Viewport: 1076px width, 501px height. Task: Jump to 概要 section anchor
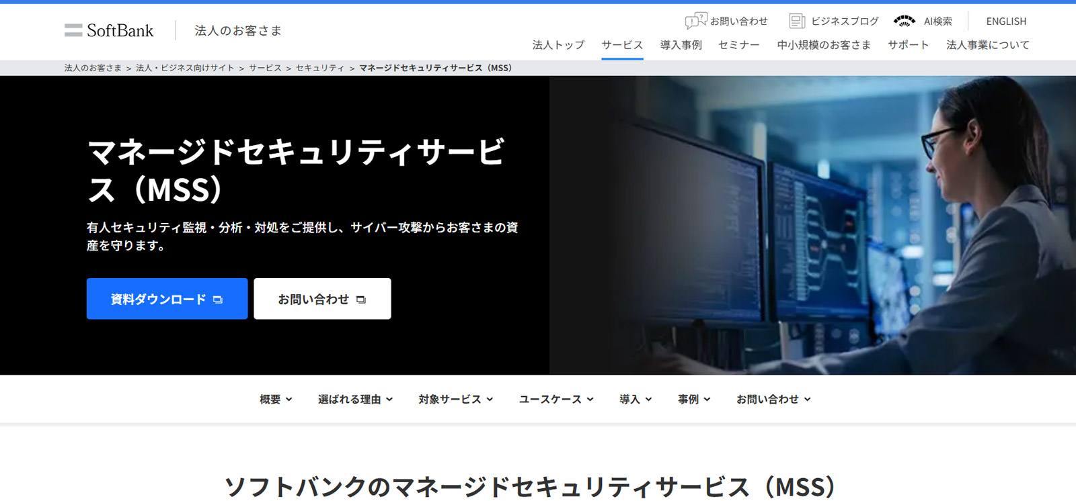click(270, 399)
